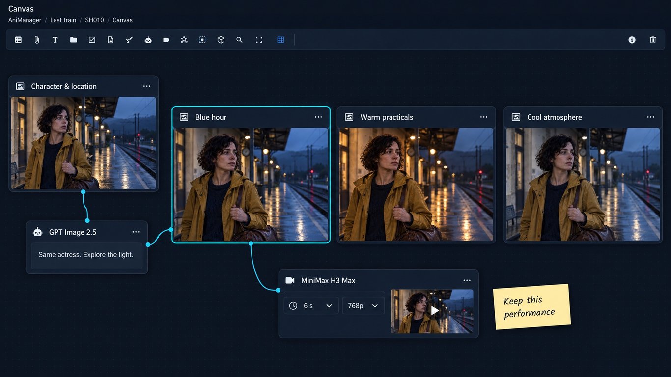The height and width of the screenshot is (377, 671).
Task: Click the folder icon in the toolbar
Action: (74, 40)
